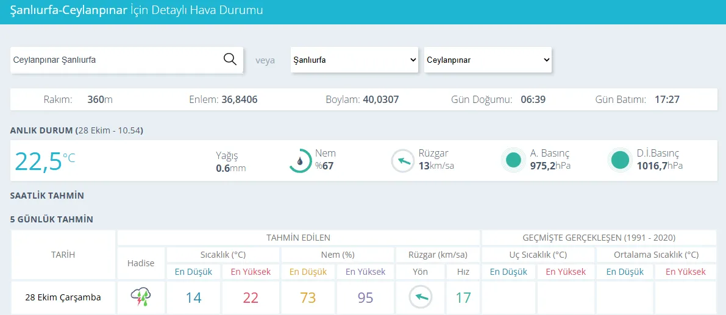Expand the SAATLİK TAHMİN section
The image size is (726, 315).
pos(47,196)
